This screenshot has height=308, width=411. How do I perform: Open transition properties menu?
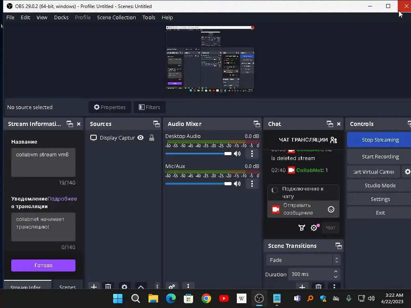[334, 286]
